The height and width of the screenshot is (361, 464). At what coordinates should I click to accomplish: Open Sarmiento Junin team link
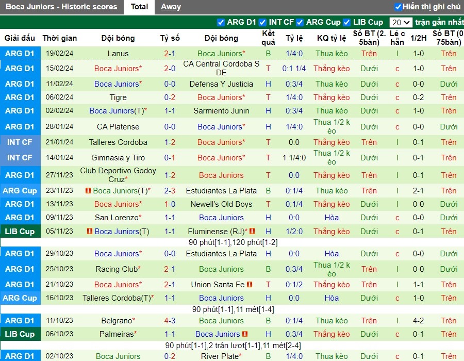[221, 111]
